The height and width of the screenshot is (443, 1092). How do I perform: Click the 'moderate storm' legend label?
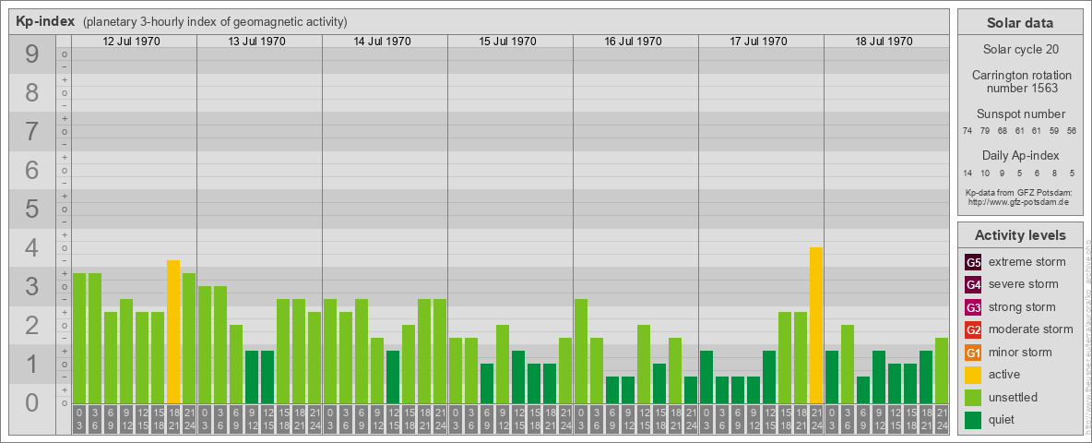[x=1031, y=329]
